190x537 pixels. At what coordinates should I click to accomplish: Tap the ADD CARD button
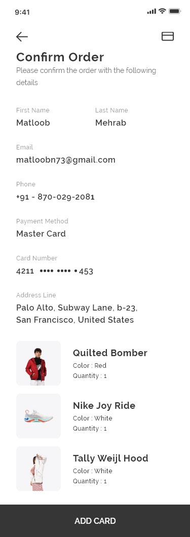95,521
